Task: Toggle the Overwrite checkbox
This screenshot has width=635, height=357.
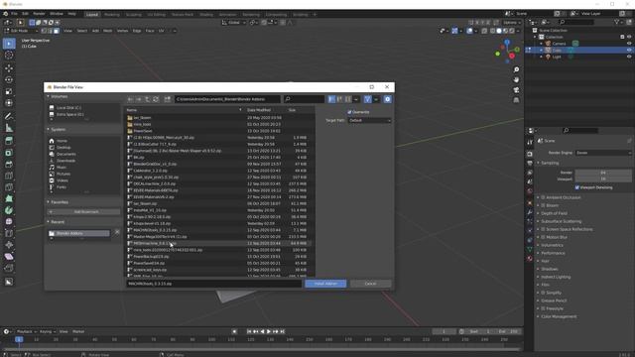Action: [x=349, y=112]
